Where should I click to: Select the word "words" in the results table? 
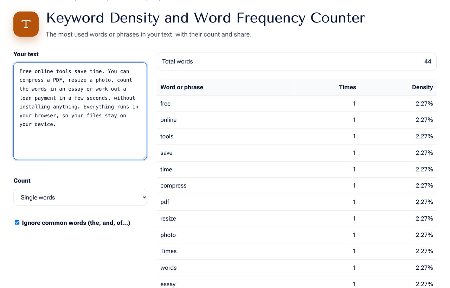(168, 268)
